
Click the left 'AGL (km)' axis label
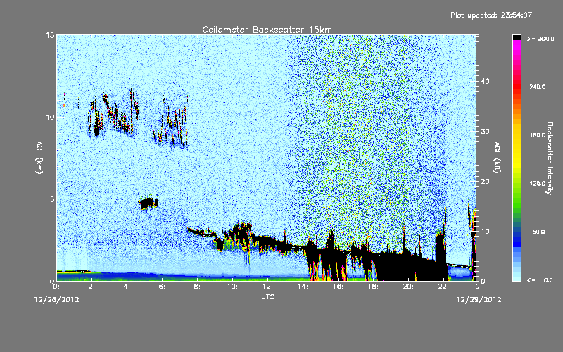39,157
